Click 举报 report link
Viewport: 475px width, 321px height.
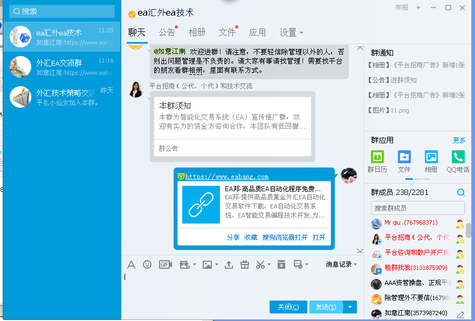coord(402,7)
